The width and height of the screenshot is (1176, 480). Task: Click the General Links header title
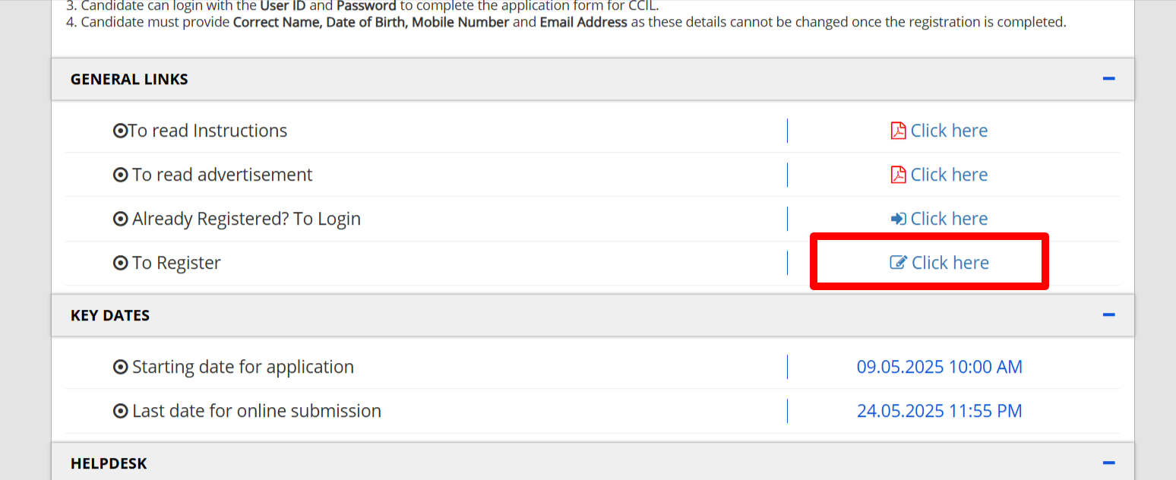click(129, 79)
